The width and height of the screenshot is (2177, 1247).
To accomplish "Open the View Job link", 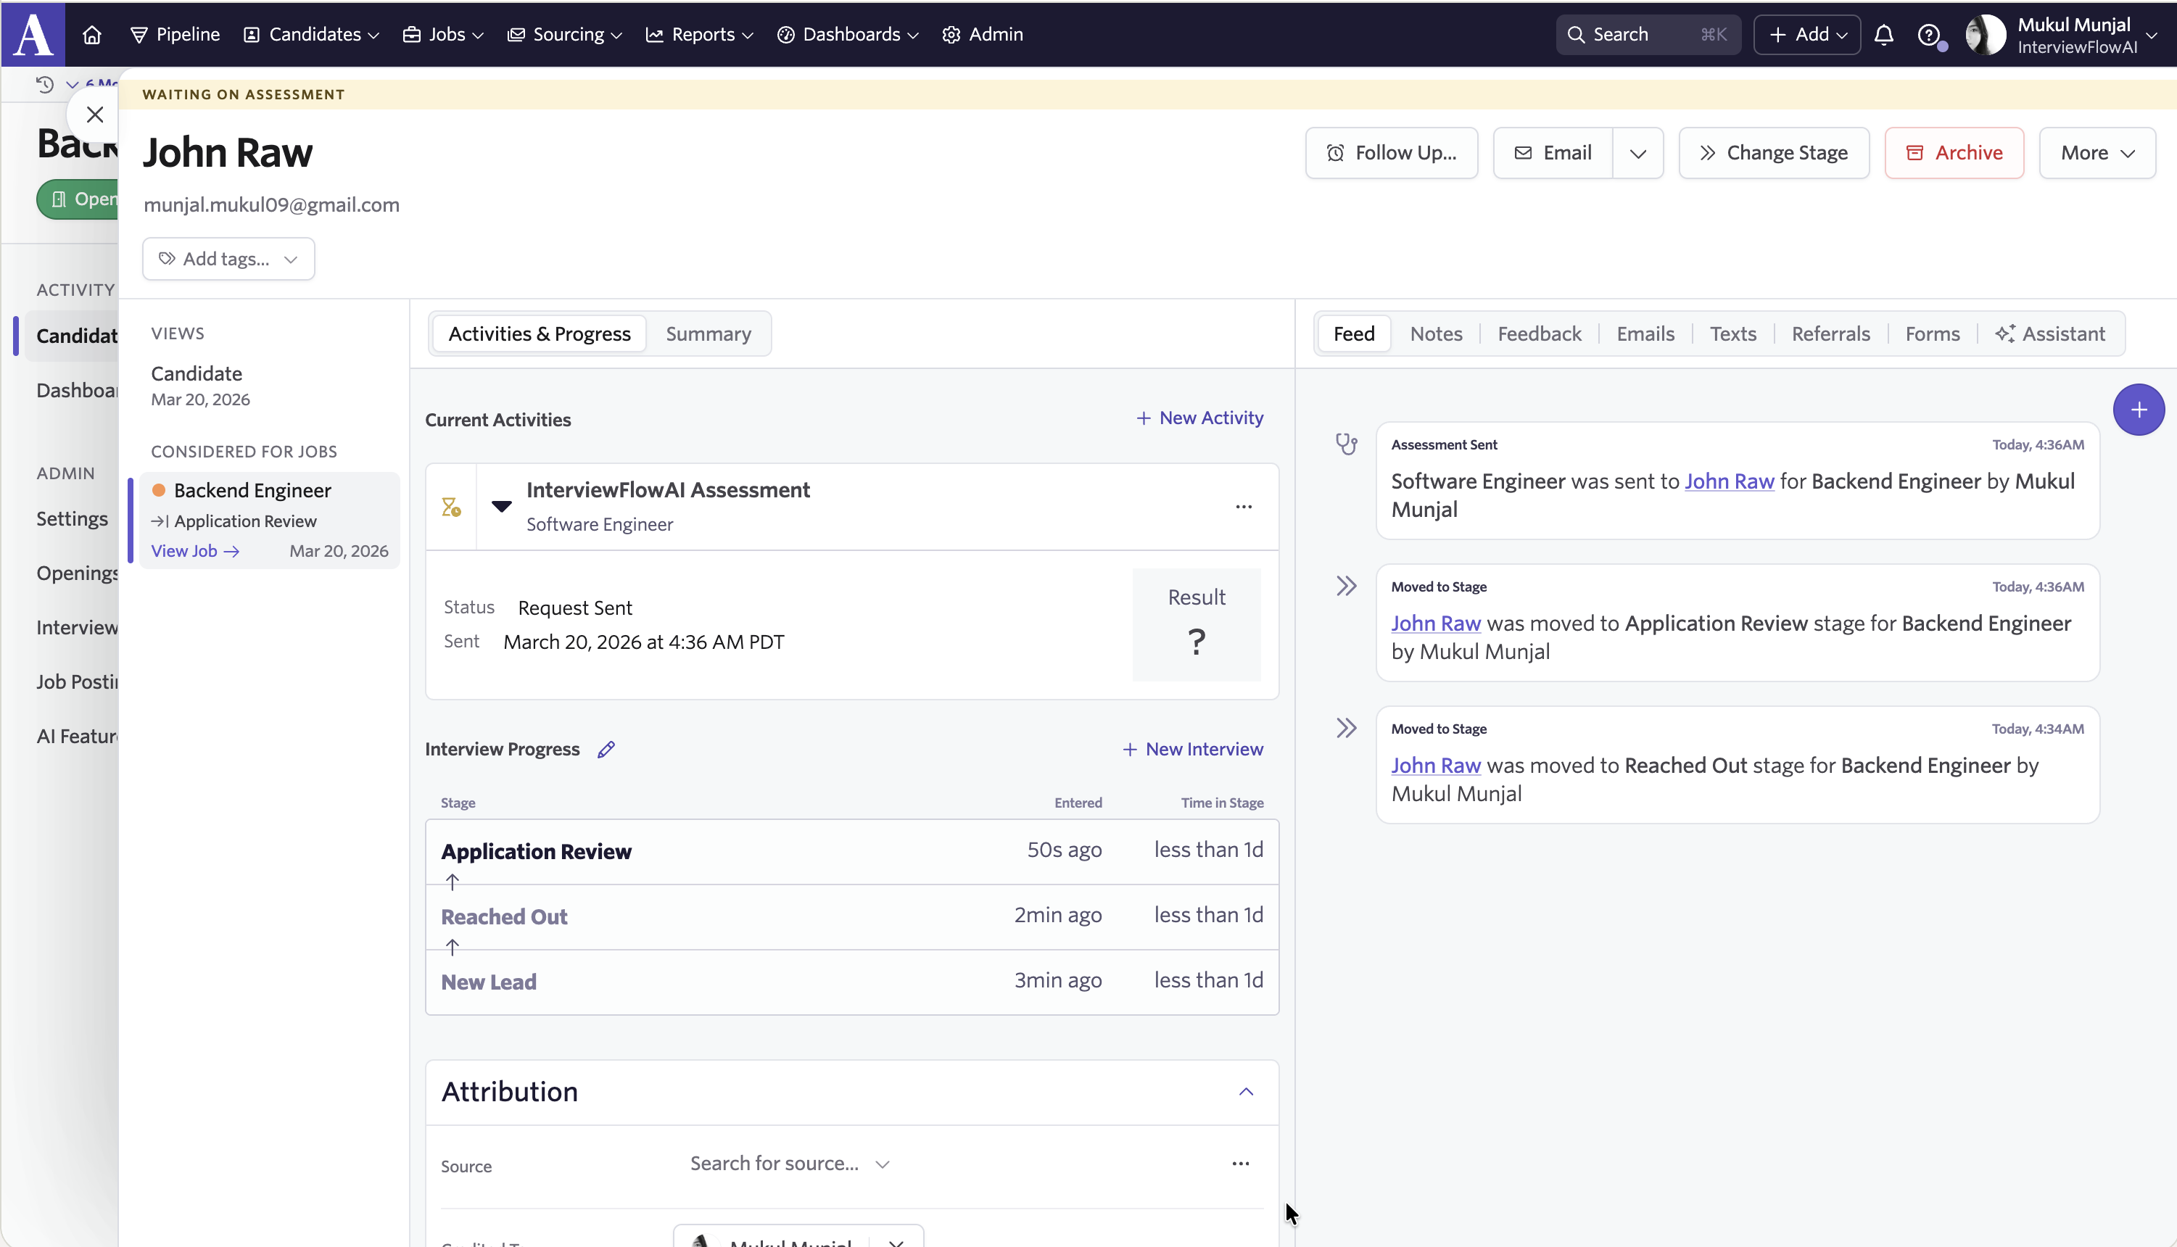I will pyautogui.click(x=195, y=551).
